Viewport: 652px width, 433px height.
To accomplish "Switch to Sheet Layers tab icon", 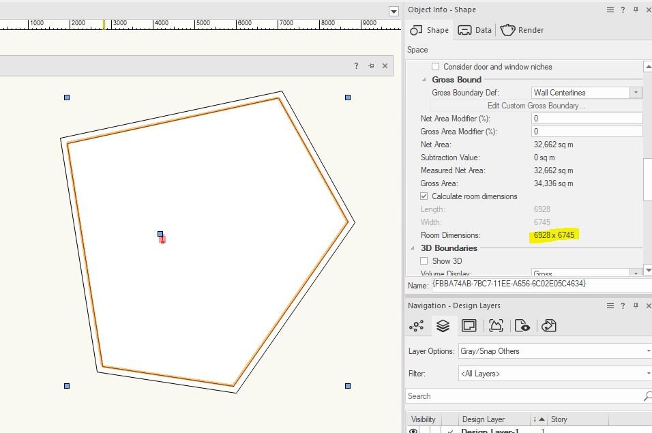I will (469, 326).
